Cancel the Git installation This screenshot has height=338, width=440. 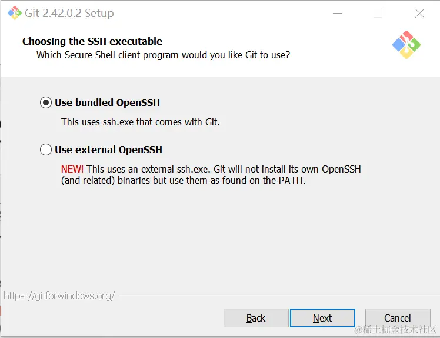click(x=397, y=318)
